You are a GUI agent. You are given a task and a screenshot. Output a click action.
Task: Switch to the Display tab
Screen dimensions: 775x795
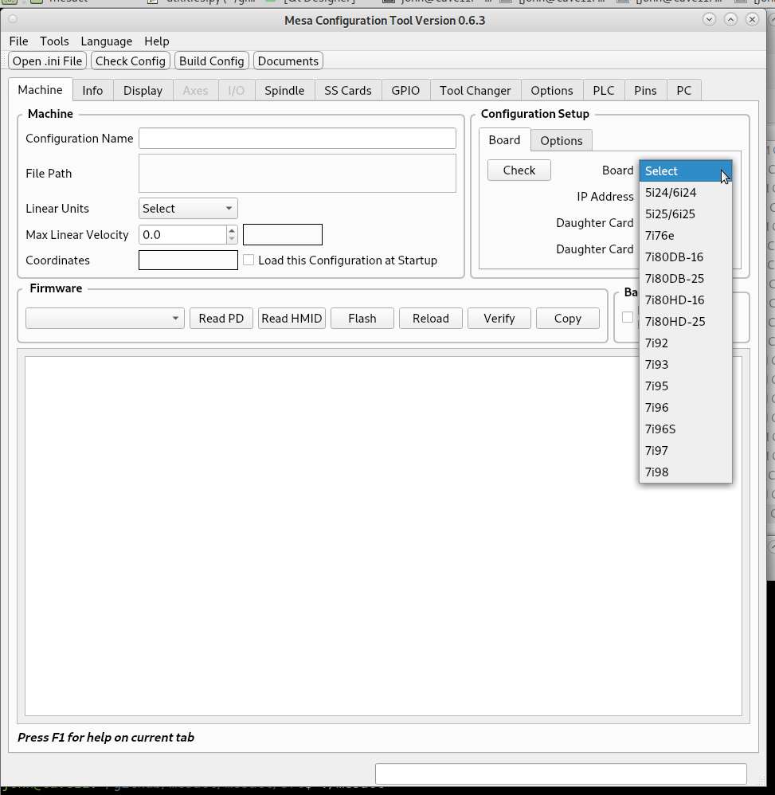tap(143, 90)
